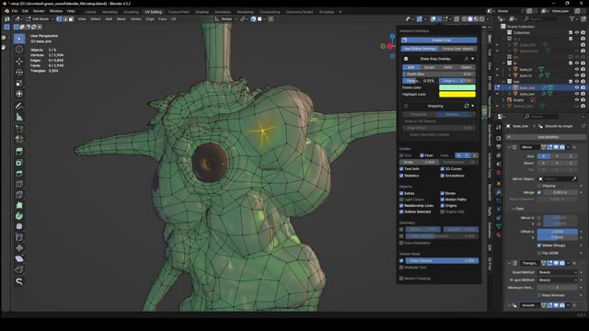589x331 pixels.
Task: Hide base_low in the outliner
Action: coord(577,87)
